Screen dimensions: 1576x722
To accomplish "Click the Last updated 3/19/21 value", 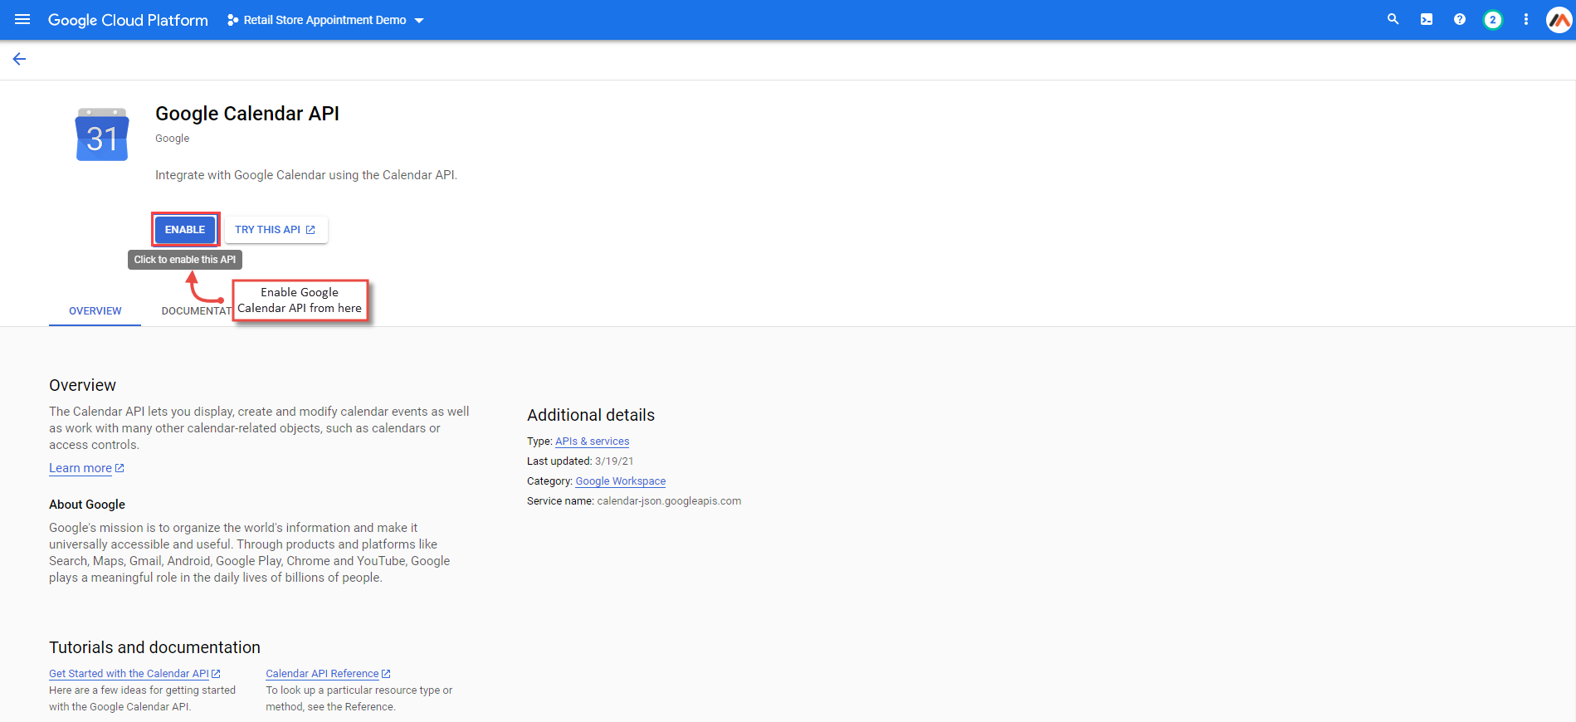I will click(614, 461).
